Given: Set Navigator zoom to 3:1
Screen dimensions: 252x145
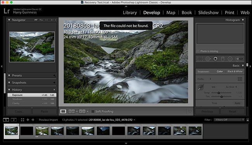Looking at the screenshot, I should point(52,20).
